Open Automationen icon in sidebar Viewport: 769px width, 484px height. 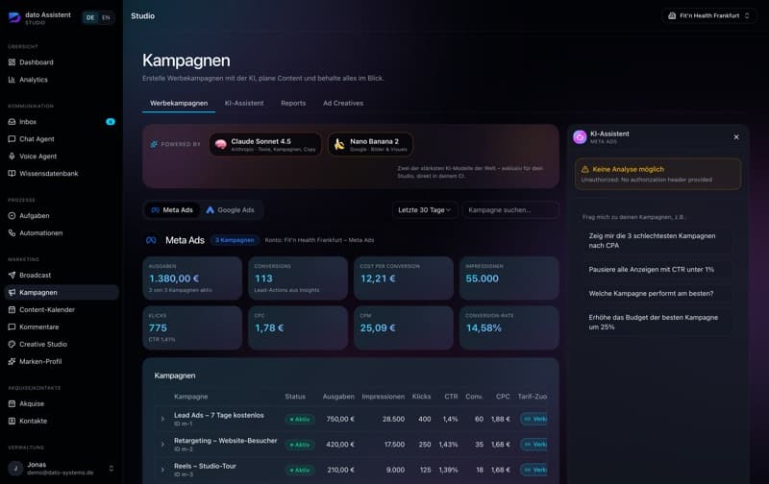(12, 232)
